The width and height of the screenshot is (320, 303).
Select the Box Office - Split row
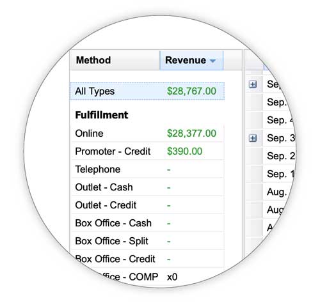(x=147, y=241)
